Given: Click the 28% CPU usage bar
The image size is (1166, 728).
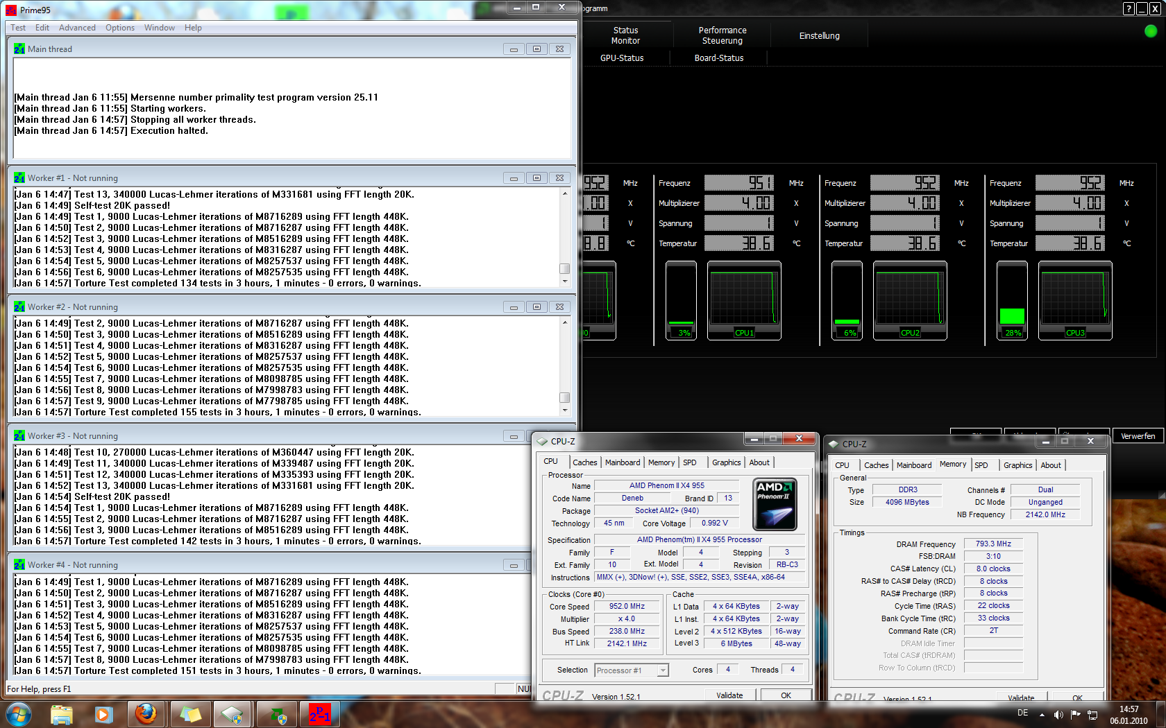Looking at the screenshot, I should tap(1012, 301).
